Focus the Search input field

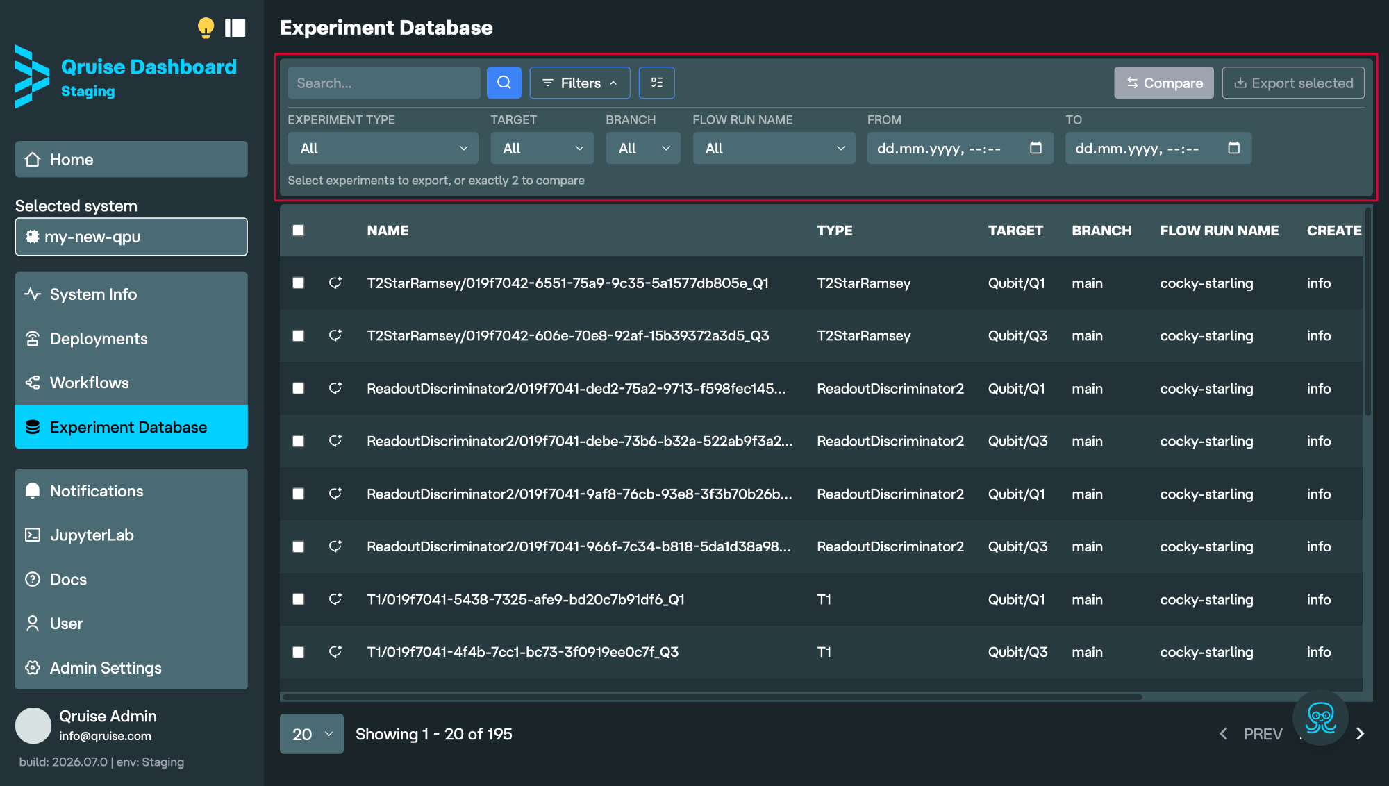point(384,83)
